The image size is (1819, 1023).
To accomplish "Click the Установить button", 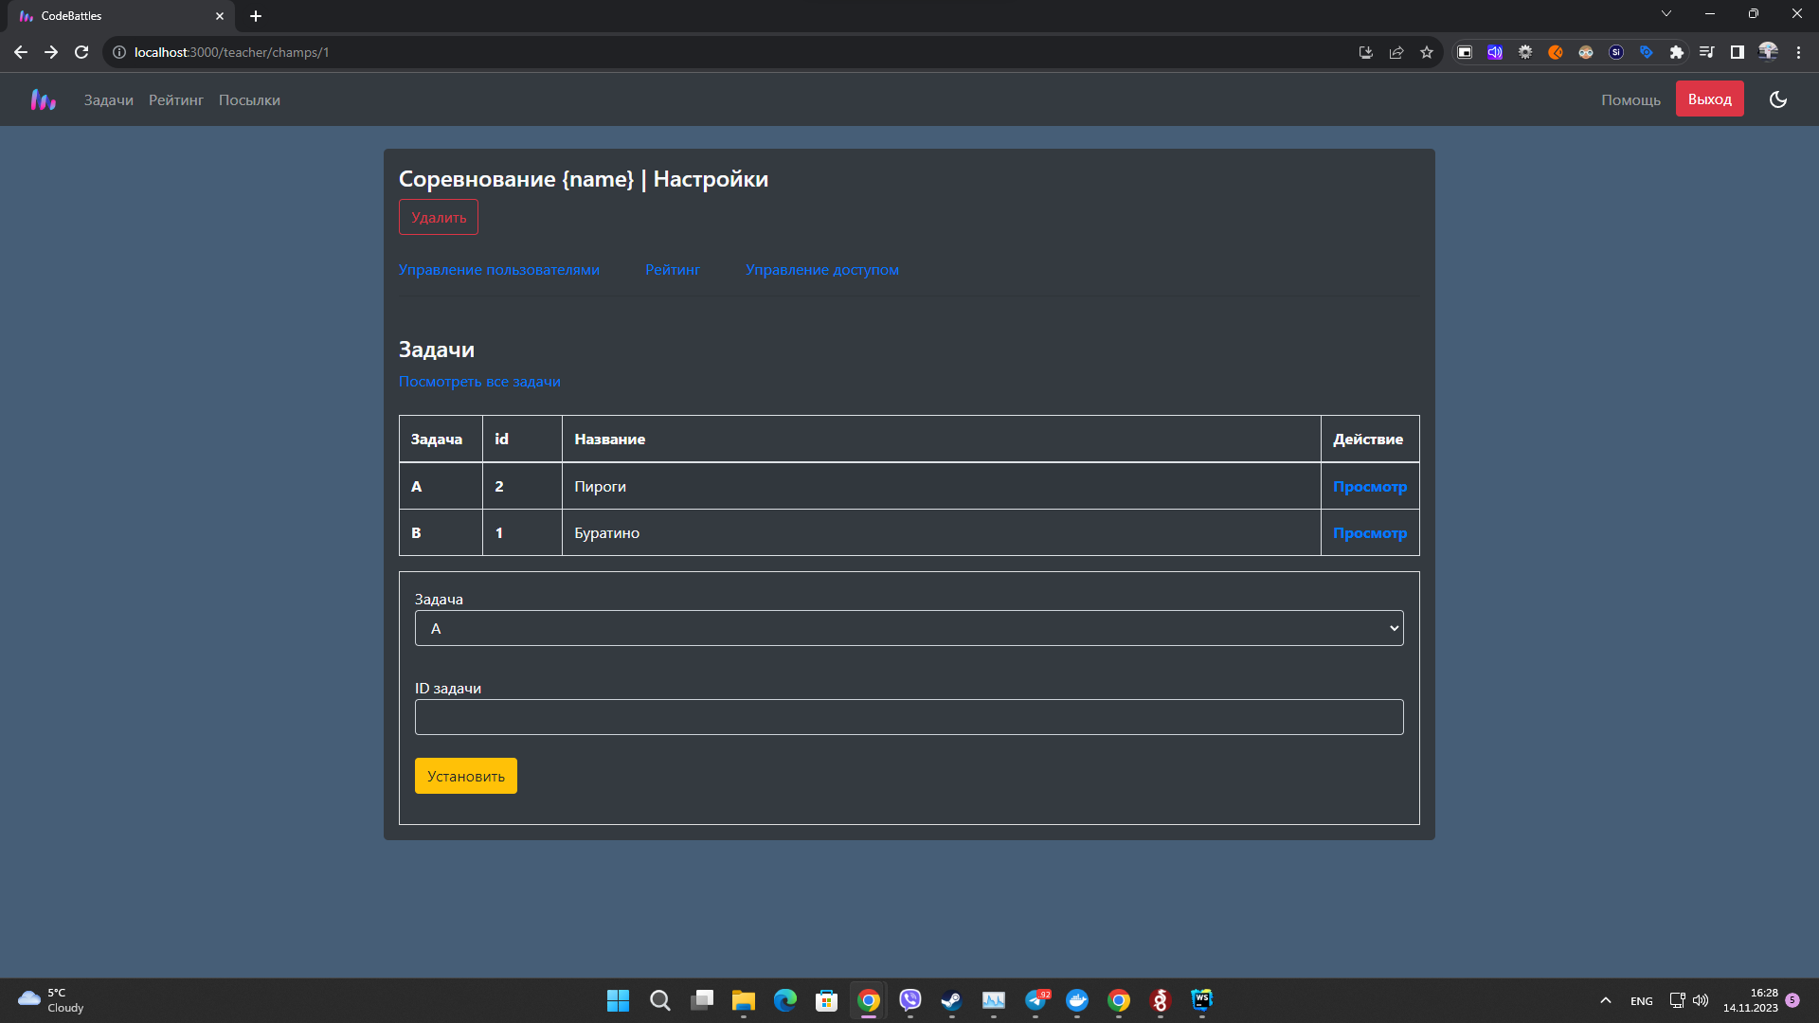I will pos(465,776).
